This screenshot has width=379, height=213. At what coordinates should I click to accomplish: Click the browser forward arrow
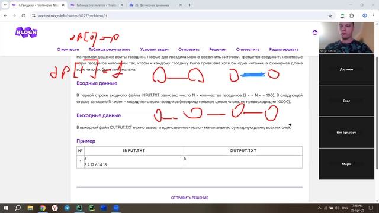click(x=14, y=16)
